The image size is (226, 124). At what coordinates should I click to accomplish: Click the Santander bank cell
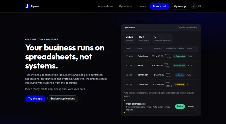(143, 75)
